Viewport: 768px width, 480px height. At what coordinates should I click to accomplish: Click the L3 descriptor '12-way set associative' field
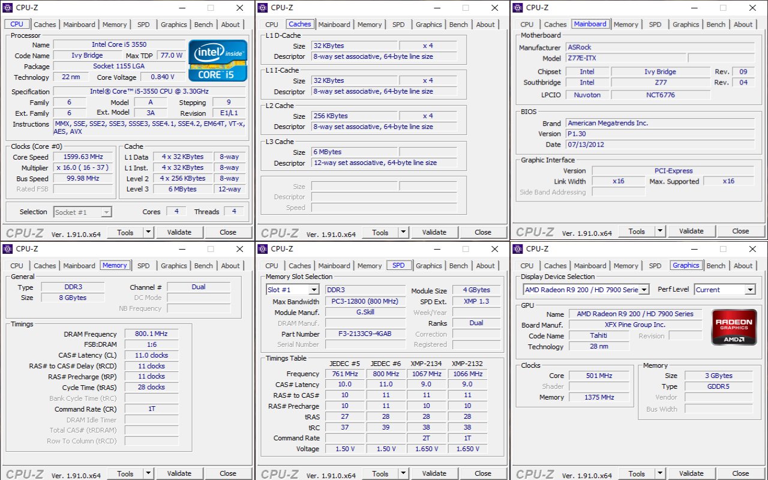(x=384, y=163)
